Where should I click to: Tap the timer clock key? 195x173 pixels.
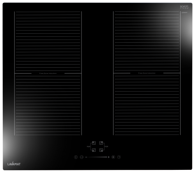pyautogui.click(x=119, y=157)
